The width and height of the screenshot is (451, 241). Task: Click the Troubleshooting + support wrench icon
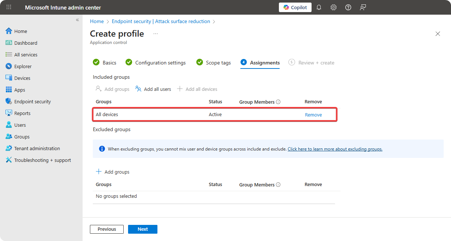point(9,160)
